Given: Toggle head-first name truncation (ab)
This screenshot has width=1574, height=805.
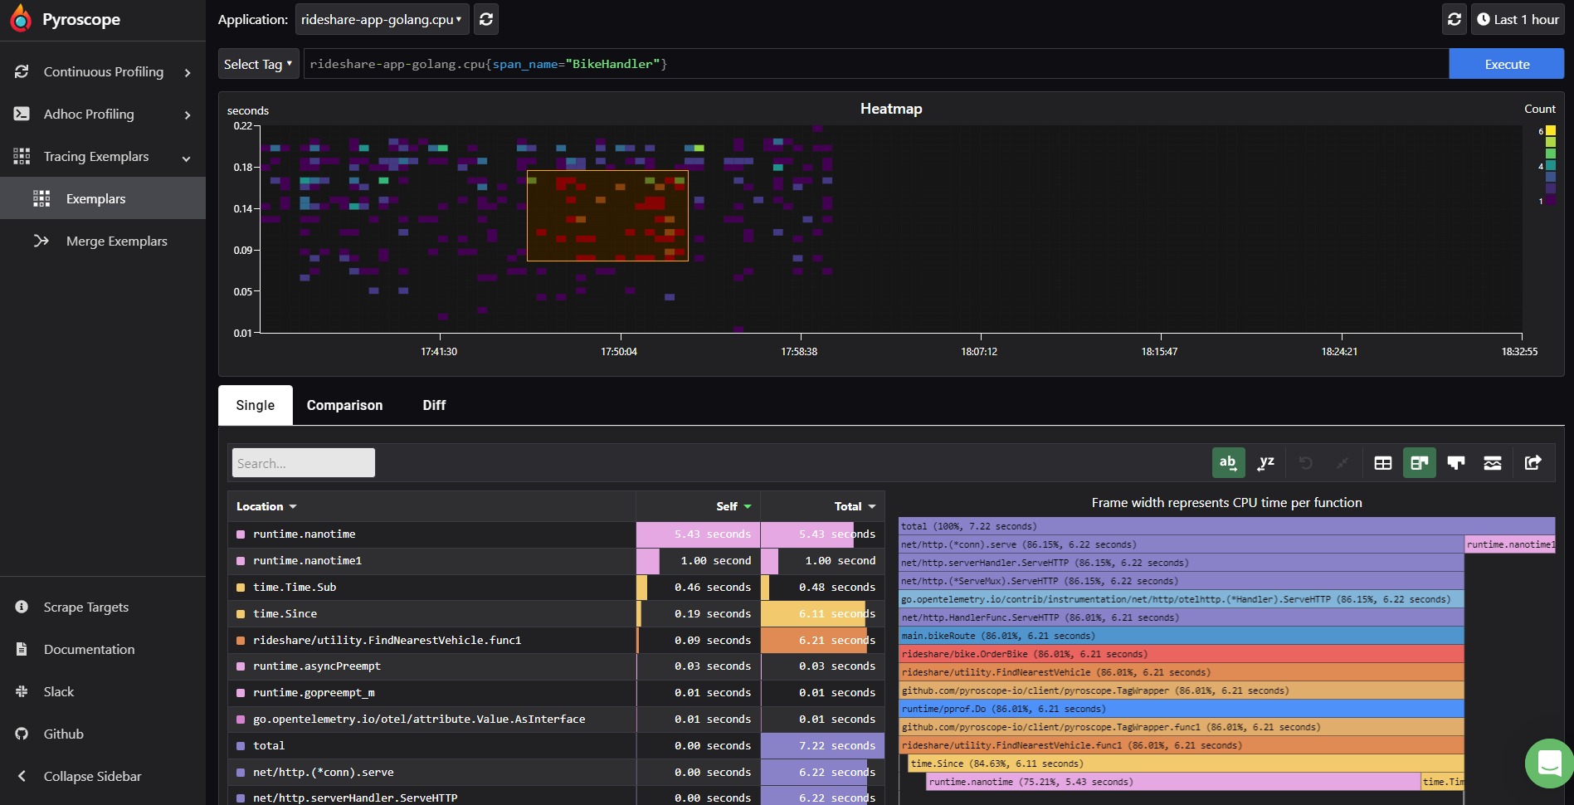Looking at the screenshot, I should 1227,463.
